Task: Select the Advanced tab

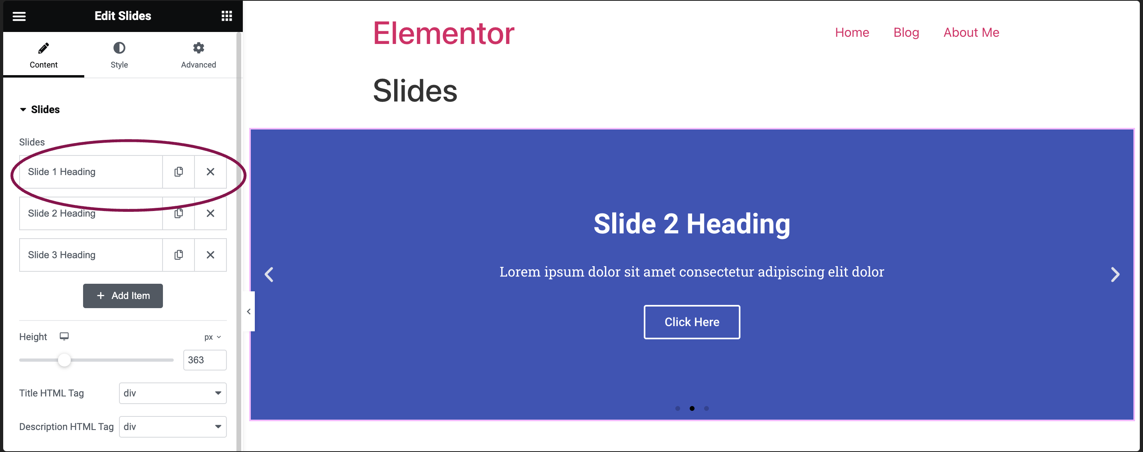Action: click(x=198, y=55)
